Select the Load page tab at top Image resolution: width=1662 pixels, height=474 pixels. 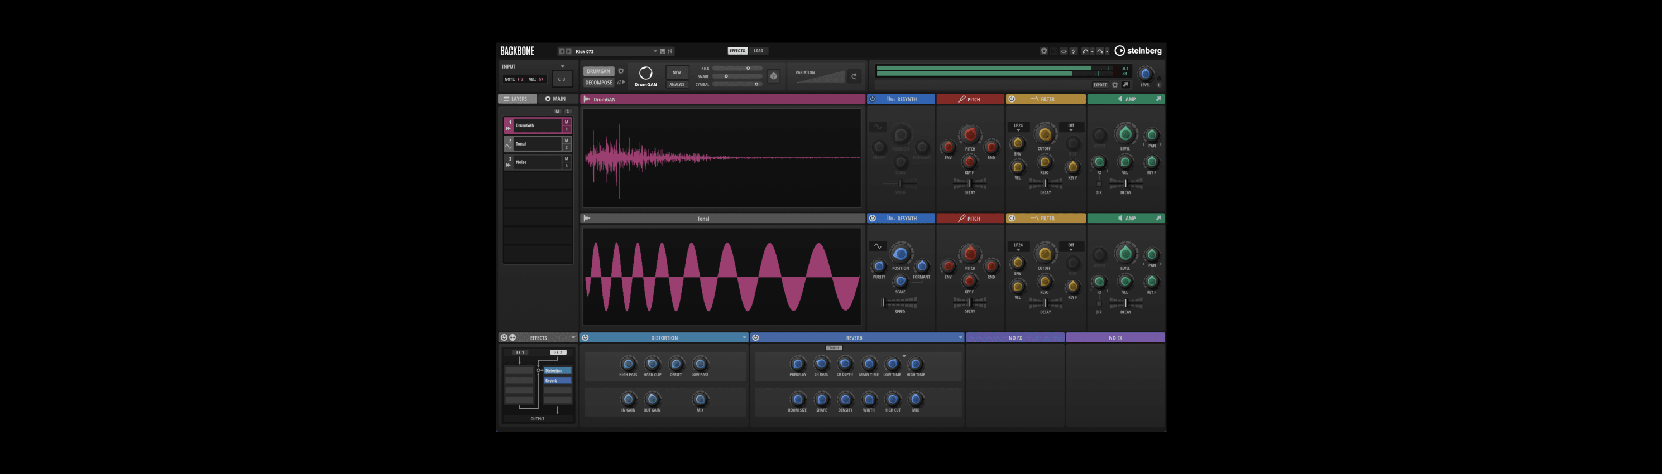click(759, 51)
